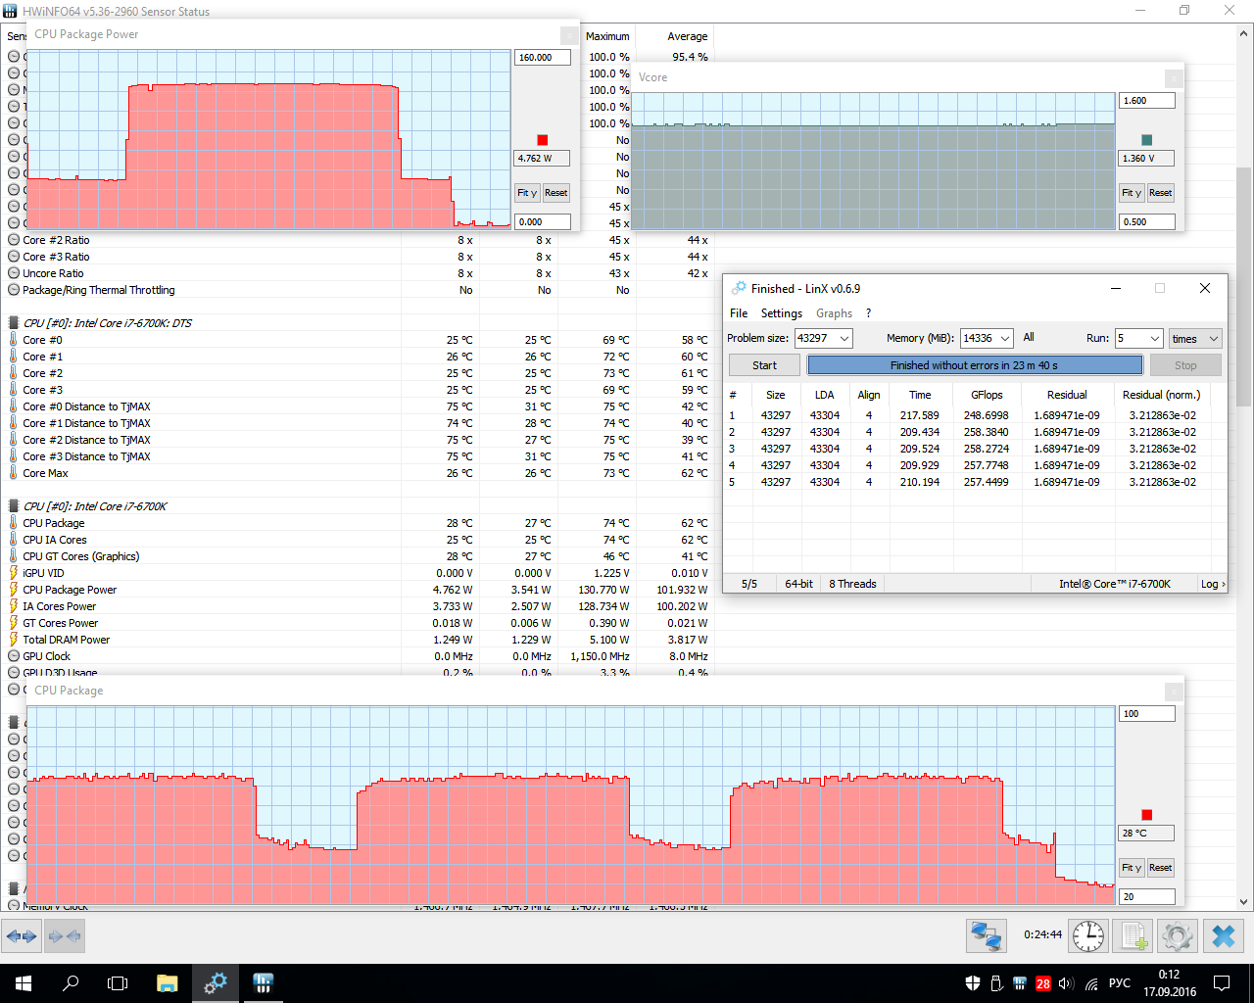The height and width of the screenshot is (1003, 1254).
Task: Open taskbar search magnifier
Action: click(71, 983)
